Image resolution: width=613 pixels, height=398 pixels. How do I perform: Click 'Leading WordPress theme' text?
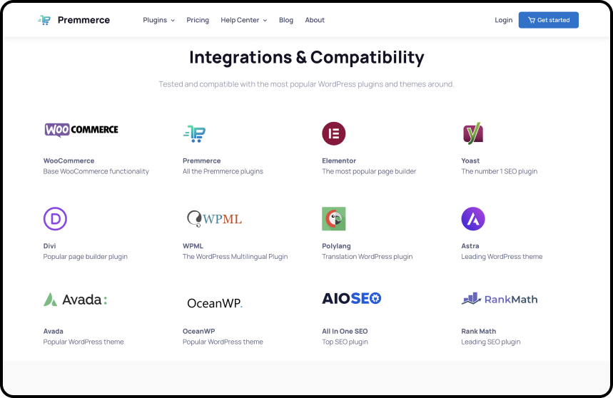[502, 257]
